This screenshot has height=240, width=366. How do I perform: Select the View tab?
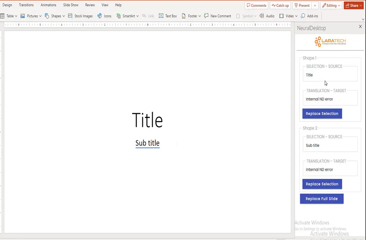105,5
